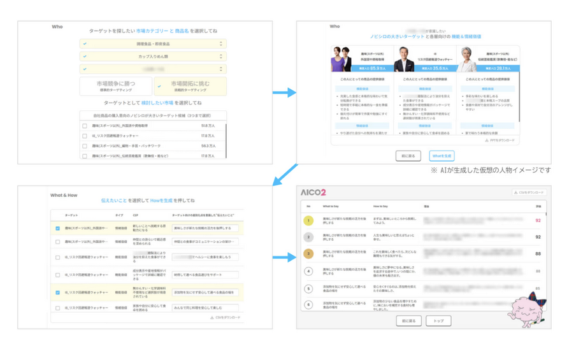Tick the リスク回避報道ウォッチャー checkbox in Who list
Image resolution: width=576 pixels, height=351 pixels.
coord(85,136)
